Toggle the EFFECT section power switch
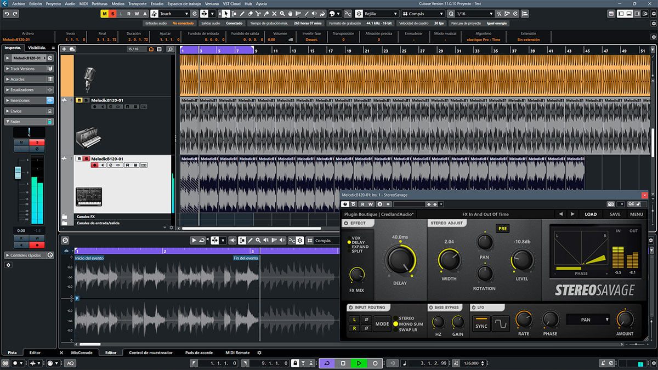This screenshot has height=370, width=658. (345, 223)
